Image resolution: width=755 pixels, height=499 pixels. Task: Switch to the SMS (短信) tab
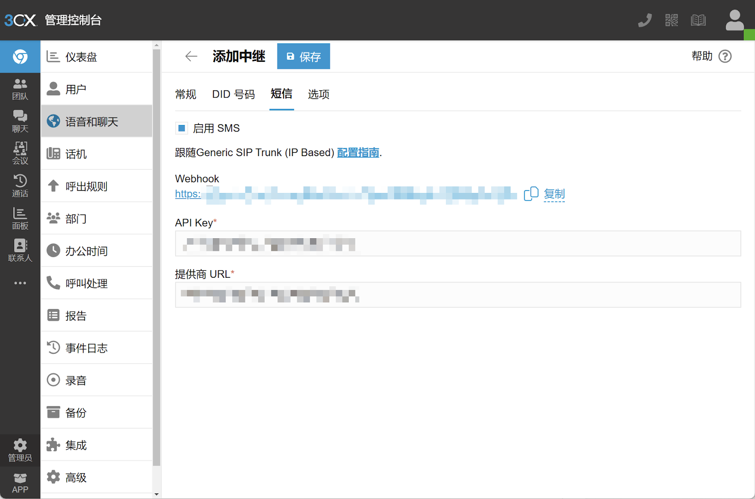pos(282,94)
